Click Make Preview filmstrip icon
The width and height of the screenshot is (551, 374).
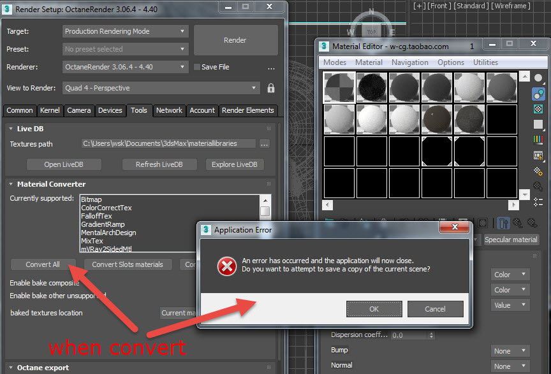click(x=538, y=155)
